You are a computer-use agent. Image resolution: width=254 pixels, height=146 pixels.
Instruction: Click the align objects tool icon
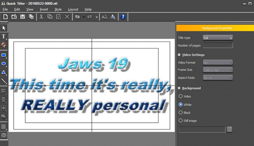[4, 91]
